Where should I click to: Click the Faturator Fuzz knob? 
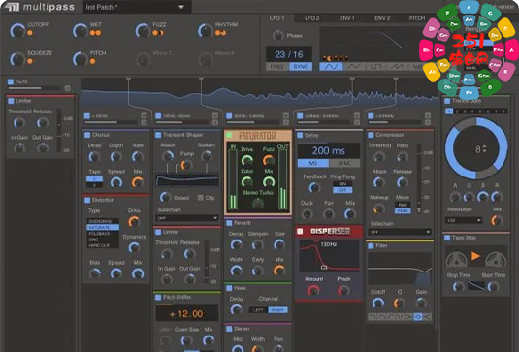(269, 160)
